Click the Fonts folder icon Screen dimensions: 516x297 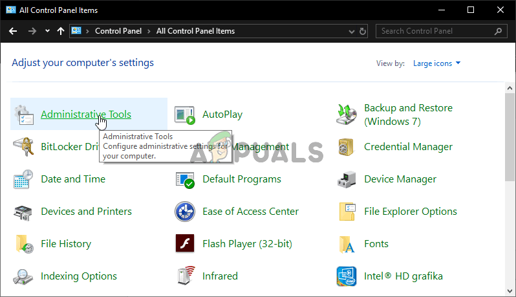click(x=347, y=244)
